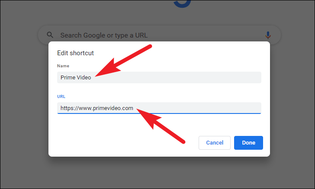Image resolution: width=315 pixels, height=189 pixels.
Task: Dismiss the dialog with the Cancel button
Action: coord(215,143)
